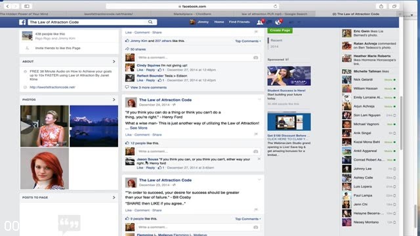This screenshot has width=420, height=236.
Task: Play the video thumbnail of blonde woman
Action: pyautogui.click(x=45, y=126)
